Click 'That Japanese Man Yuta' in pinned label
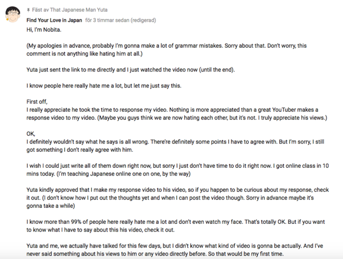 click(x=78, y=9)
